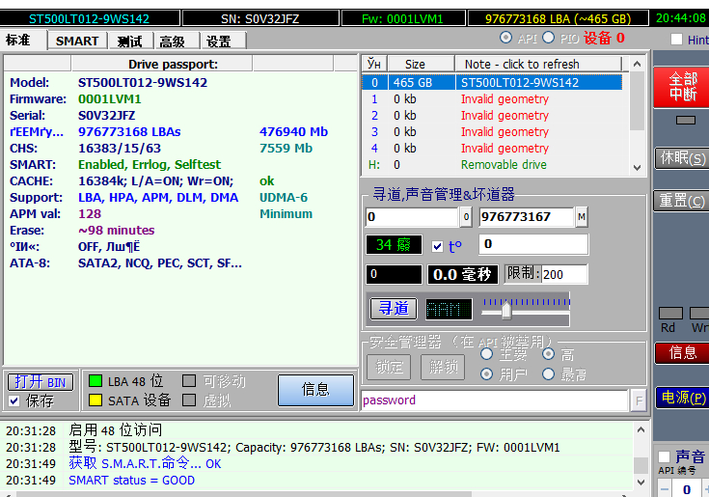
Task: Select the 主要 radio button
Action: pos(486,354)
